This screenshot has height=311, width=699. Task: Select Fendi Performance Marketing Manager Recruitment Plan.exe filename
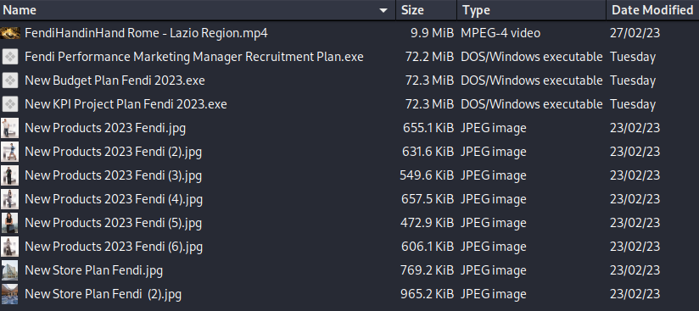194,57
